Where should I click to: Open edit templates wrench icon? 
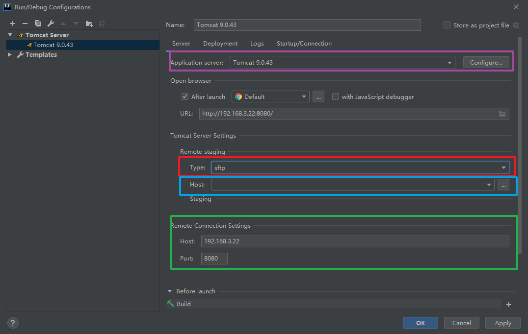pyautogui.click(x=51, y=24)
